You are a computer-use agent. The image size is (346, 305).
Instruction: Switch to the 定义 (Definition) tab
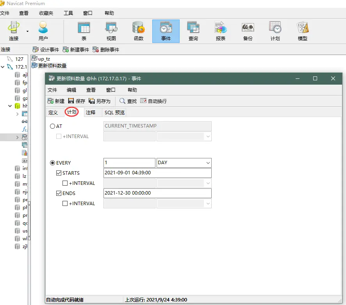tap(53, 113)
